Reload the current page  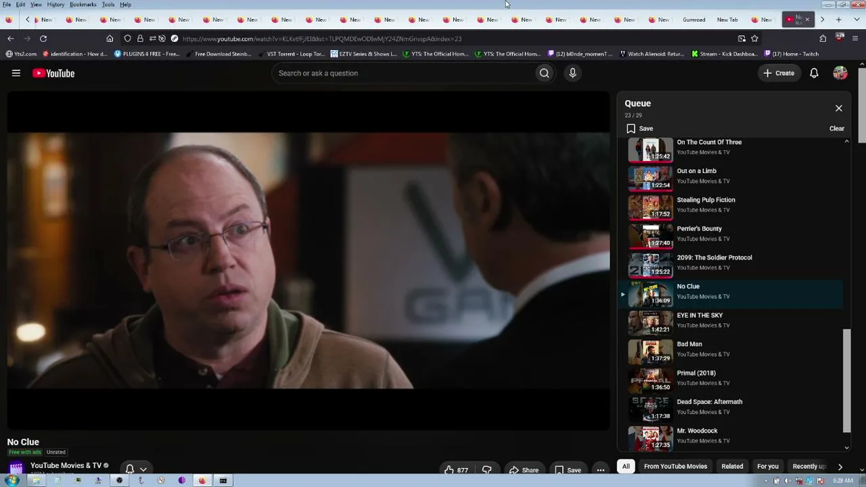(43, 39)
